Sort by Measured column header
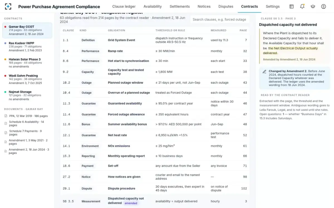This screenshot has height=208, width=334. (218, 31)
